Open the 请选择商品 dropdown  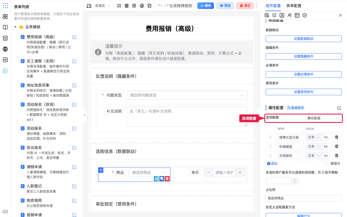pyautogui.click(x=149, y=172)
